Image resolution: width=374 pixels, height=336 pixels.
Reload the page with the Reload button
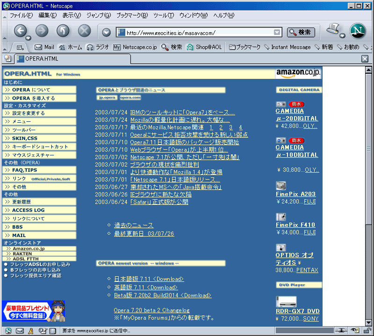pyautogui.click(x=63, y=31)
